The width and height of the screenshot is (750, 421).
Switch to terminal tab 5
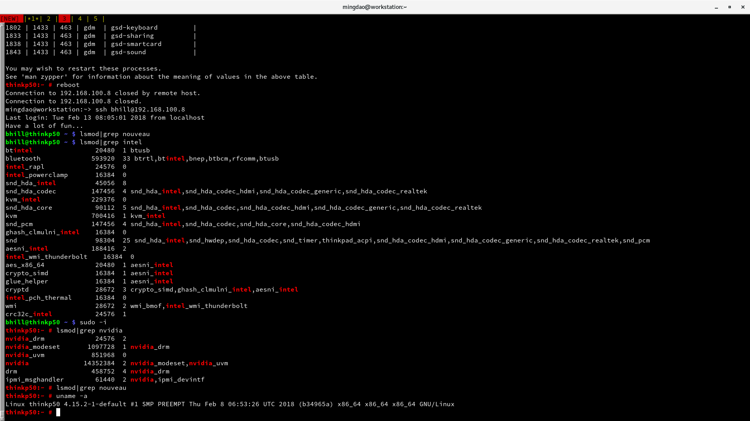95,19
